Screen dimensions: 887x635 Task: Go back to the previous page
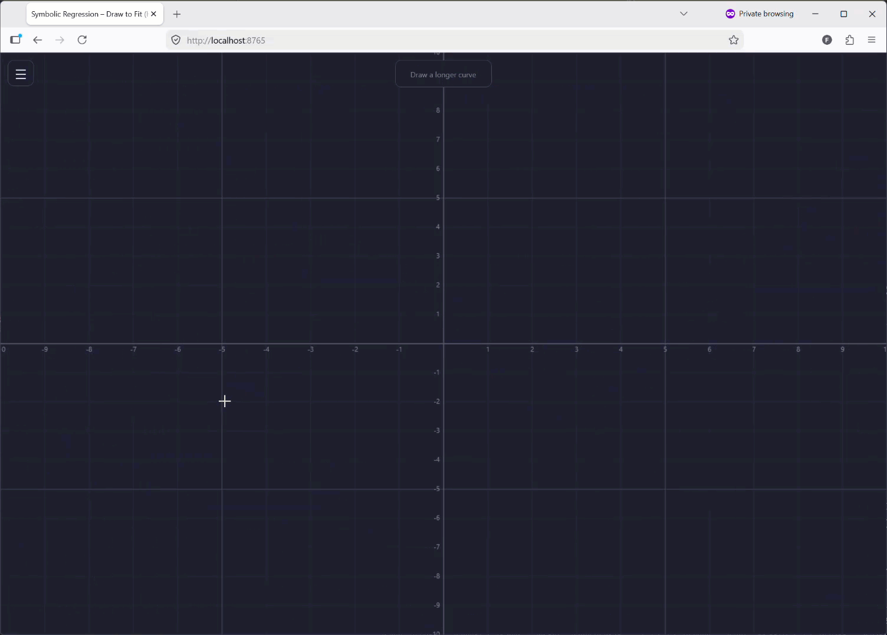pos(37,40)
